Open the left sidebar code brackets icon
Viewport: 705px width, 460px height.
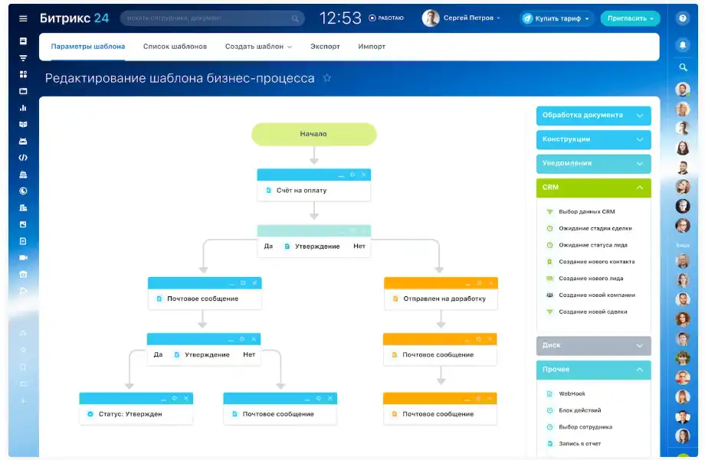click(x=23, y=158)
